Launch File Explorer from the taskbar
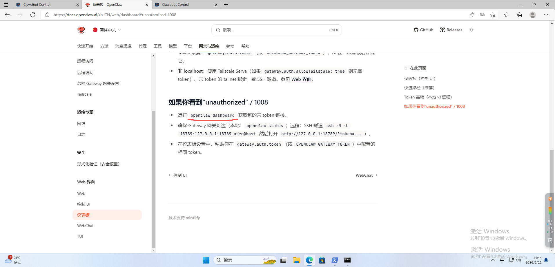 pos(296,260)
